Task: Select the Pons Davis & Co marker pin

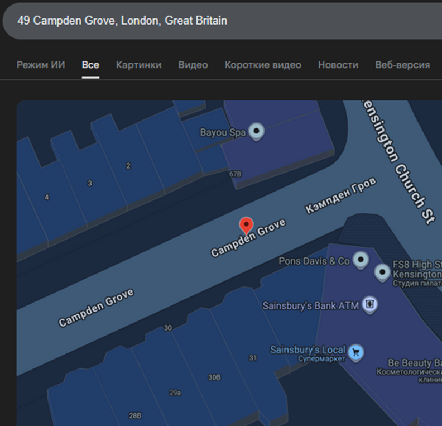Action: tap(361, 260)
